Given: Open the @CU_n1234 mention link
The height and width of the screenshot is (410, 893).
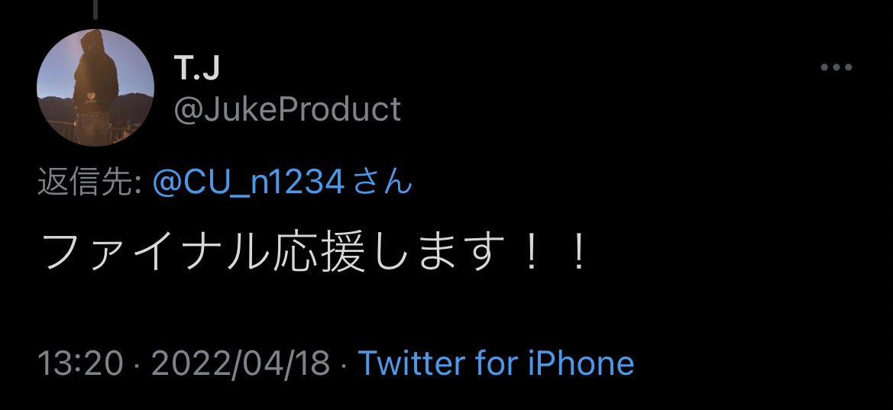Looking at the screenshot, I should (248, 183).
